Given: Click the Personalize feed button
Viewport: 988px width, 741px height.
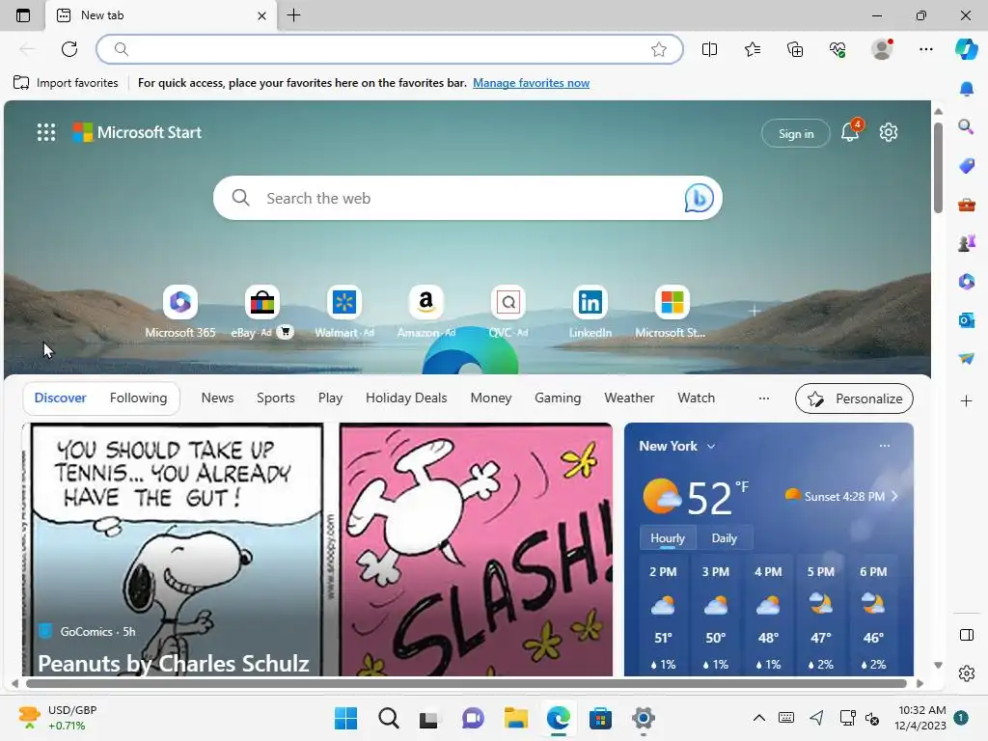Looking at the screenshot, I should (854, 398).
